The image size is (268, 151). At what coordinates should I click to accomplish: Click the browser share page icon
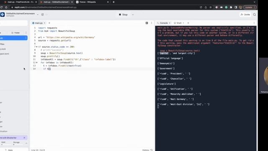coord(206,8)
